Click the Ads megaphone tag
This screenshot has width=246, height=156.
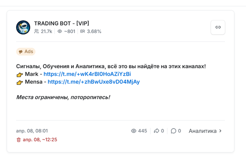26,52
